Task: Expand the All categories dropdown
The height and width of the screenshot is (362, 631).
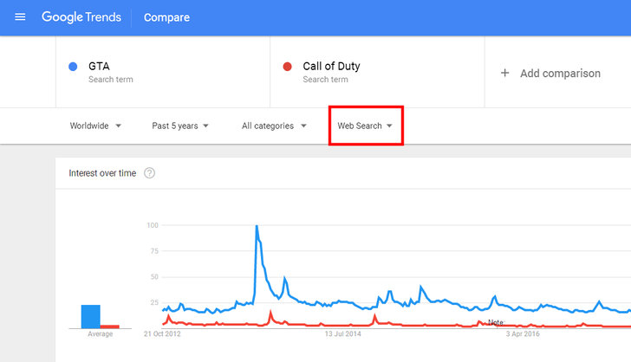Action: coord(274,126)
